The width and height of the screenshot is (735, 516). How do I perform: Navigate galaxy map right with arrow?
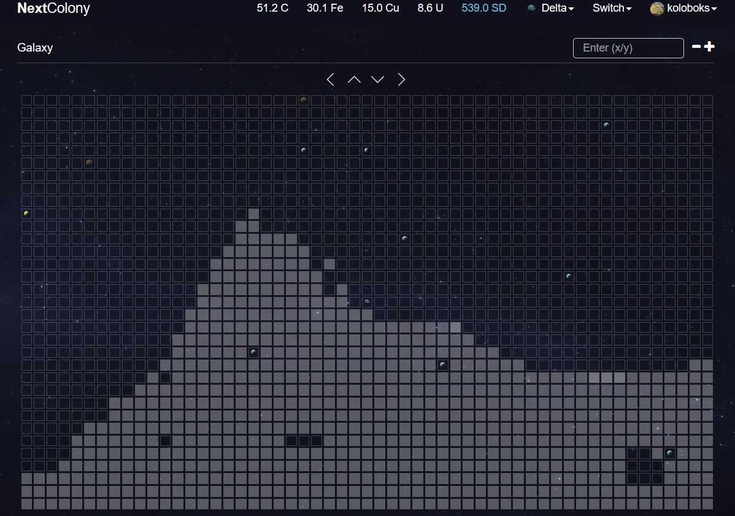click(x=401, y=80)
